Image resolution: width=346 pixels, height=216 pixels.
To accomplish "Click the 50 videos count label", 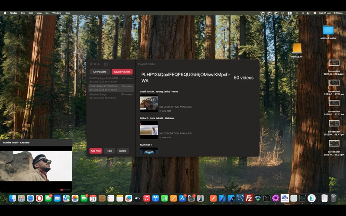I will tap(243, 78).
